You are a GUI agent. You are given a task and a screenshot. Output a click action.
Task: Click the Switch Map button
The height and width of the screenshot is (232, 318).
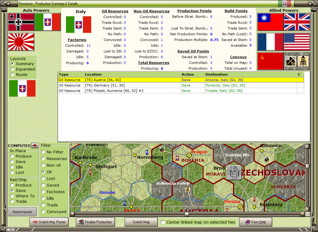[141, 222]
